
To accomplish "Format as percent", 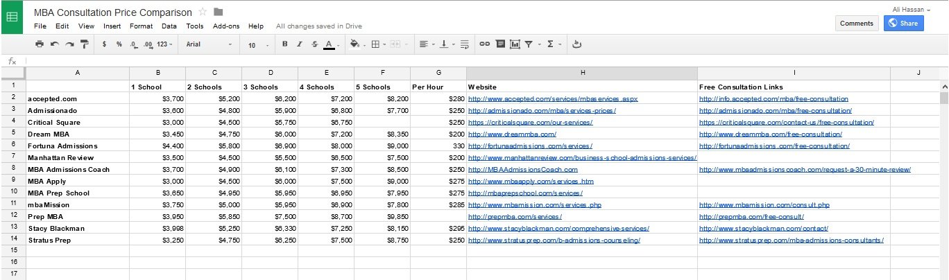I will (119, 44).
